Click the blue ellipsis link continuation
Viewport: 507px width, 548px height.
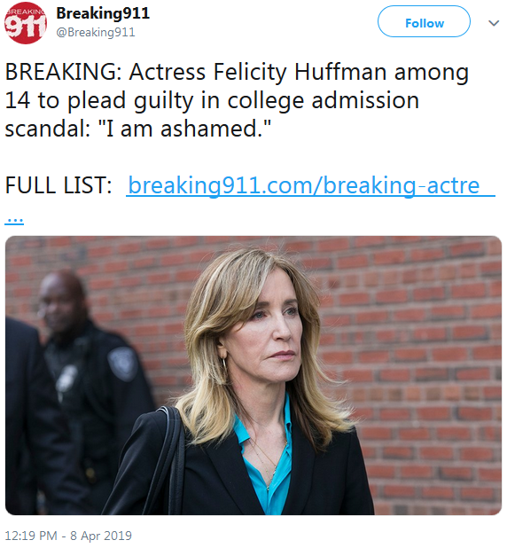(14, 220)
